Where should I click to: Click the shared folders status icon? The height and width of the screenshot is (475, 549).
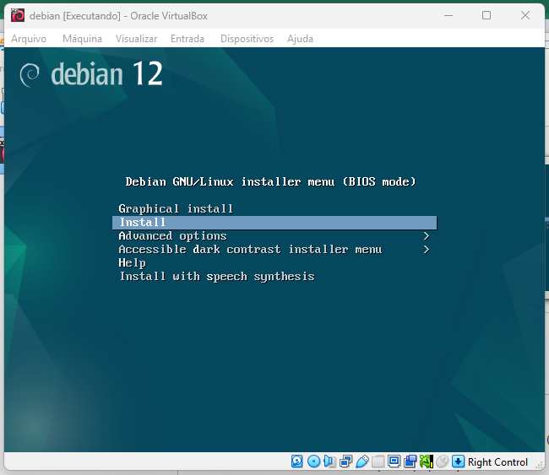(378, 462)
